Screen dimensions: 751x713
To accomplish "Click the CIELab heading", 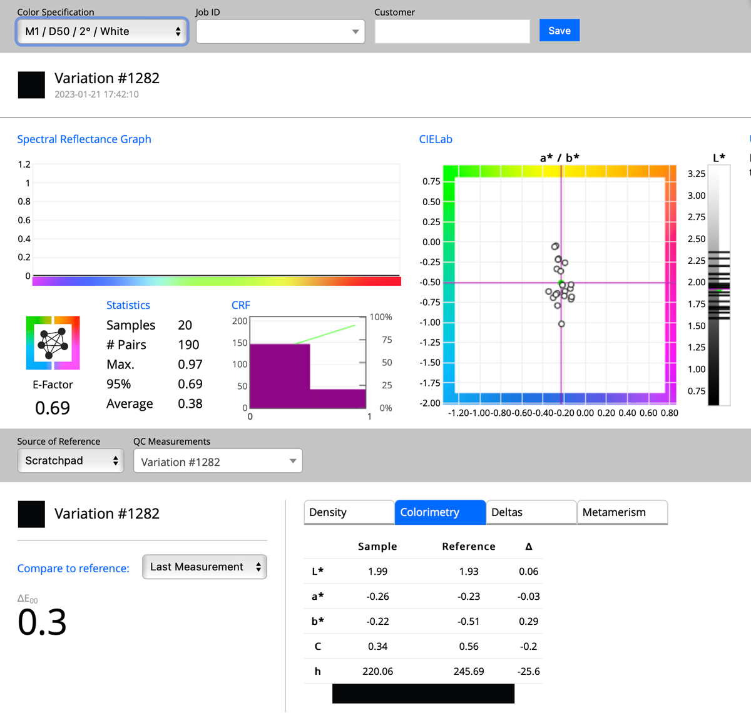I will [436, 139].
